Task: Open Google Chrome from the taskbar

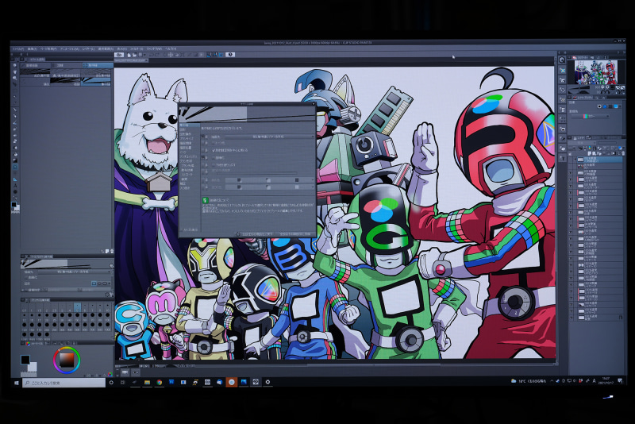Action: pos(160,382)
